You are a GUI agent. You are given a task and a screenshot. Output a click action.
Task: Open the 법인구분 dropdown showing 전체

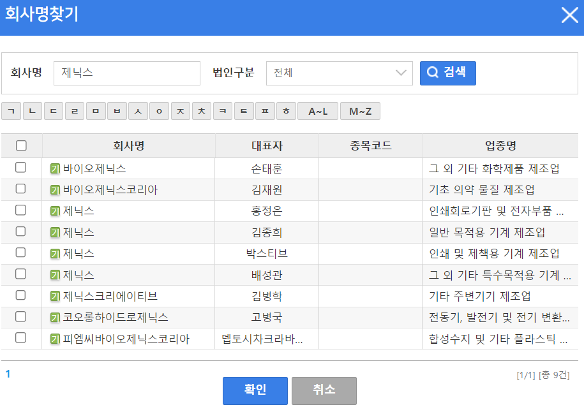pos(340,73)
